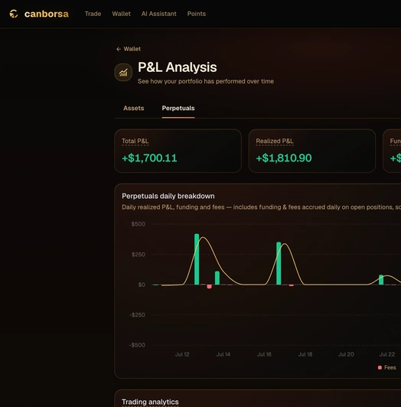Click the +$1,810.90 realized value
This screenshot has width=401, height=407.
pyautogui.click(x=284, y=158)
